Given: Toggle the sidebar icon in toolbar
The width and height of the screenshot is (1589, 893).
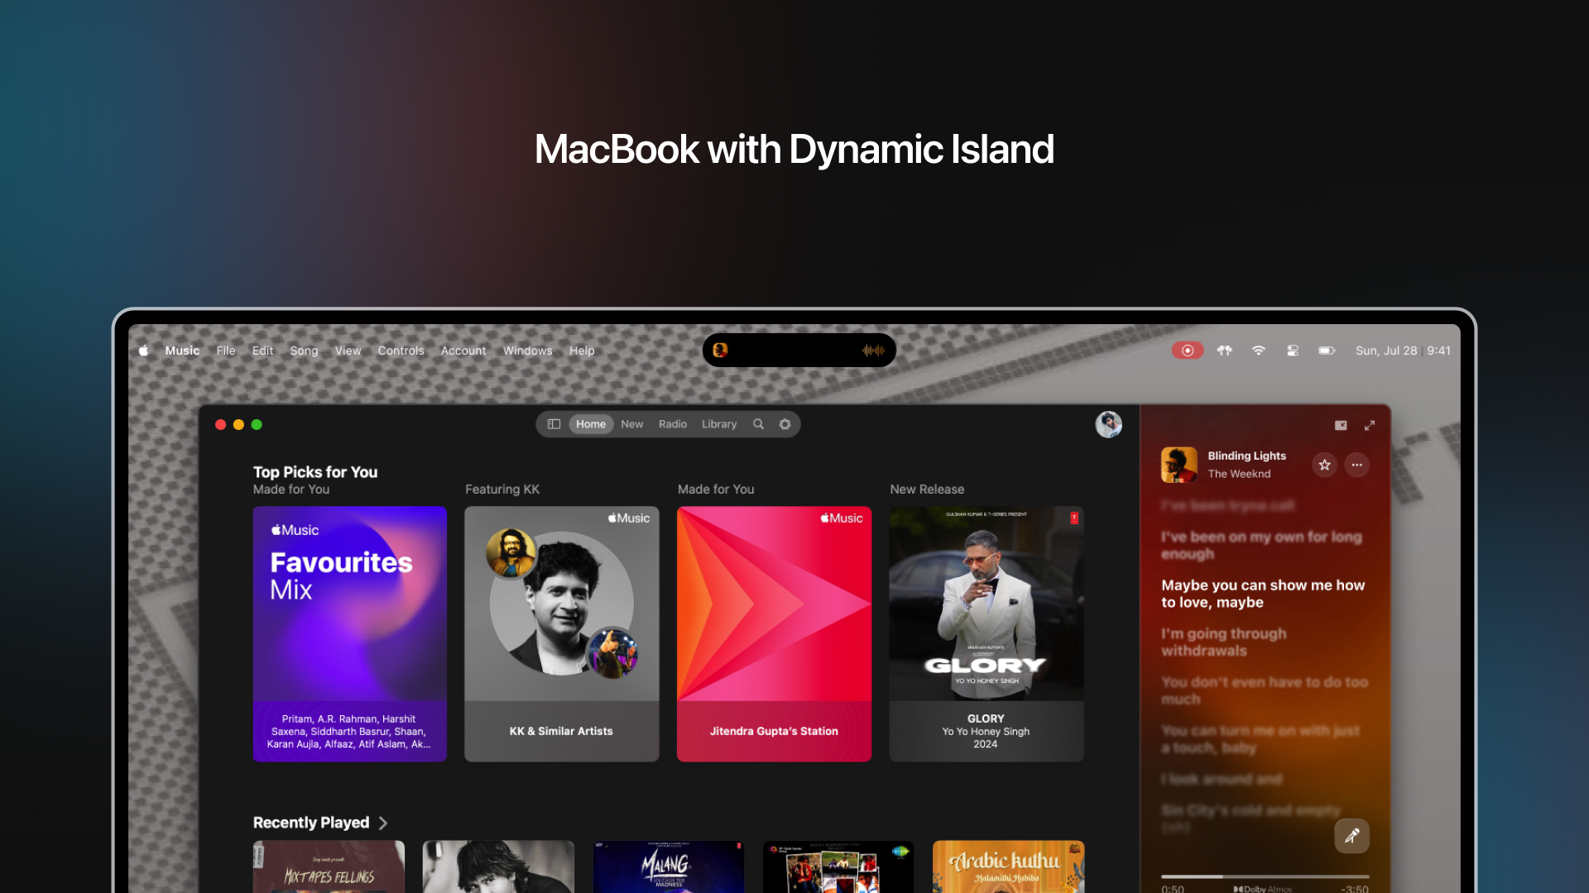Looking at the screenshot, I should [554, 424].
